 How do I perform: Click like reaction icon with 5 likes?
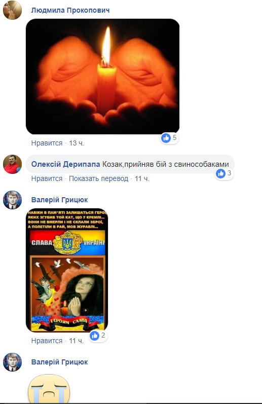(x=166, y=138)
